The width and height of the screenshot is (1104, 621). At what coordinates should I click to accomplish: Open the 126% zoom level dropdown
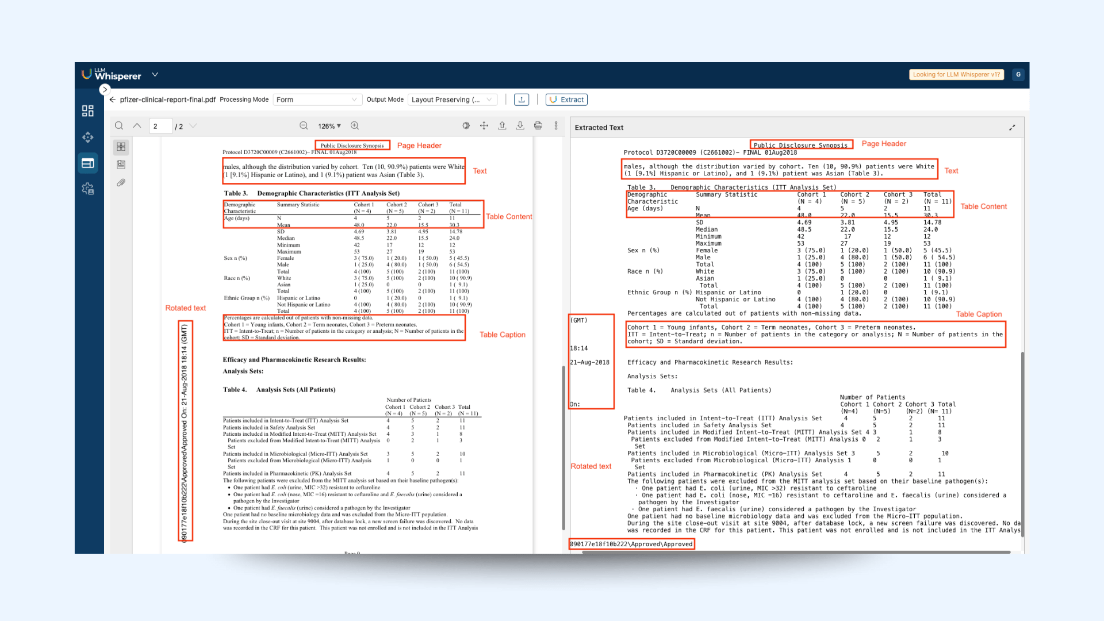[329, 125]
